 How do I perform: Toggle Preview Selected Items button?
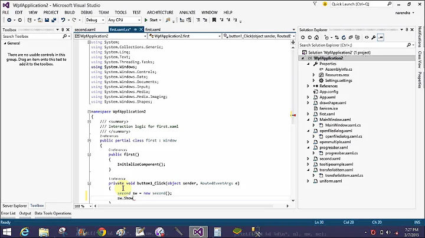381,38
